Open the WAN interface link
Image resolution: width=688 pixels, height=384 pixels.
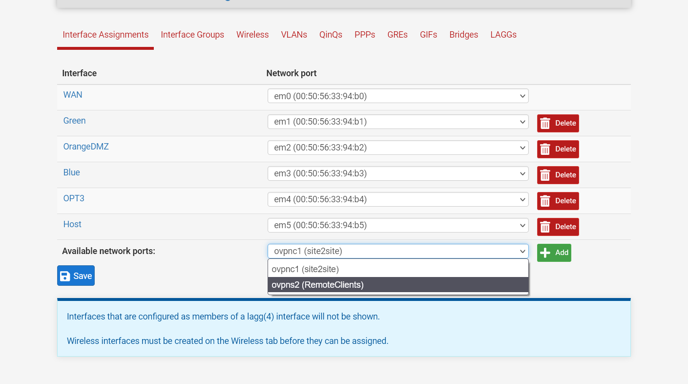[x=73, y=95]
